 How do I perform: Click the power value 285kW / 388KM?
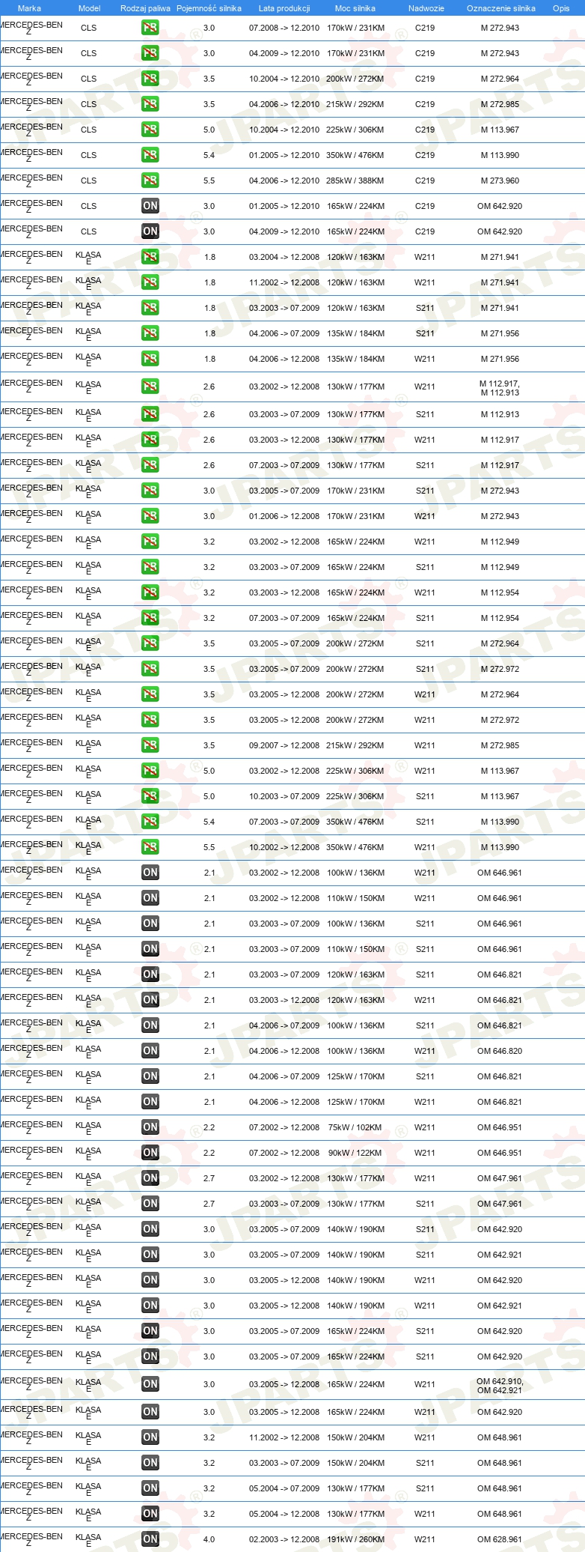pyautogui.click(x=355, y=181)
